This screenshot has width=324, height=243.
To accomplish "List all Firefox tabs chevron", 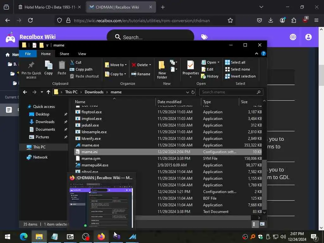I will (261, 7).
